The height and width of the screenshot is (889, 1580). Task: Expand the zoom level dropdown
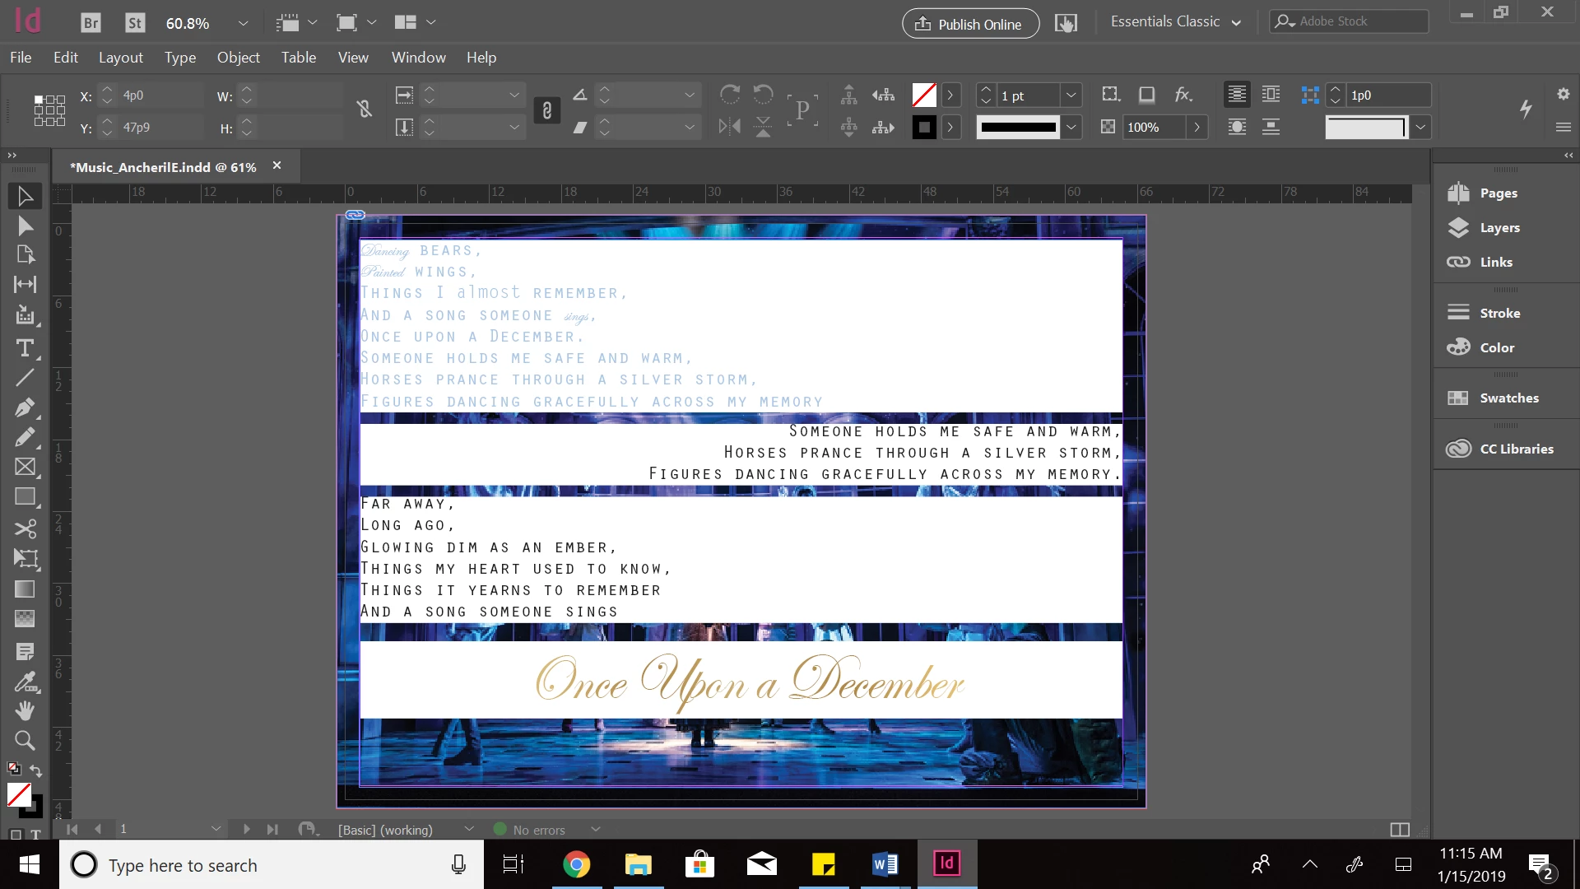(243, 23)
